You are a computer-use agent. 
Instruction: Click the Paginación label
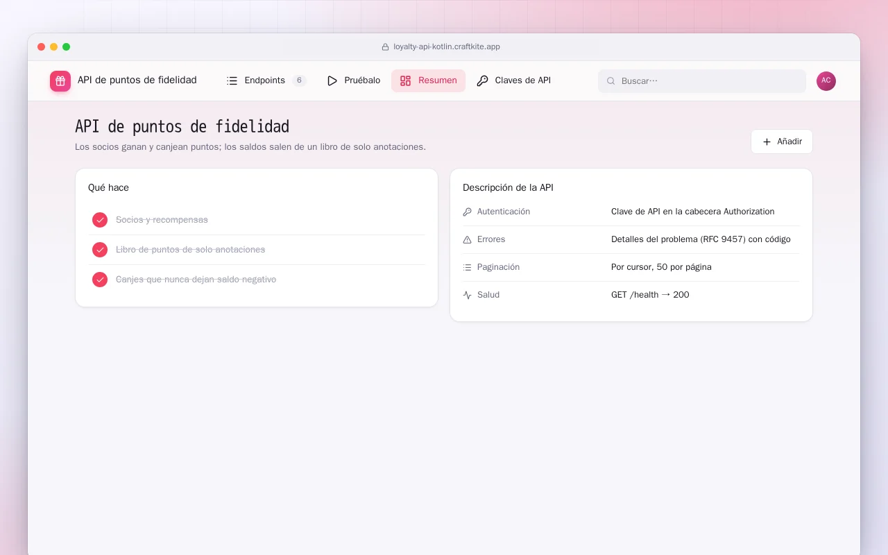point(498,267)
